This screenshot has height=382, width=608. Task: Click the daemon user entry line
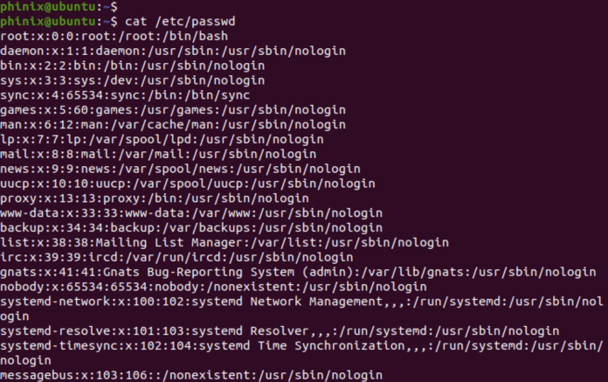click(x=173, y=51)
